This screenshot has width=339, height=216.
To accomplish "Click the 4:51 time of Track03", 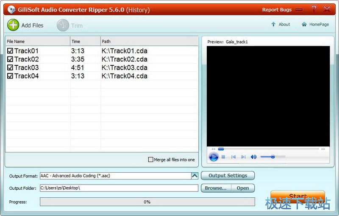I will (x=78, y=67).
